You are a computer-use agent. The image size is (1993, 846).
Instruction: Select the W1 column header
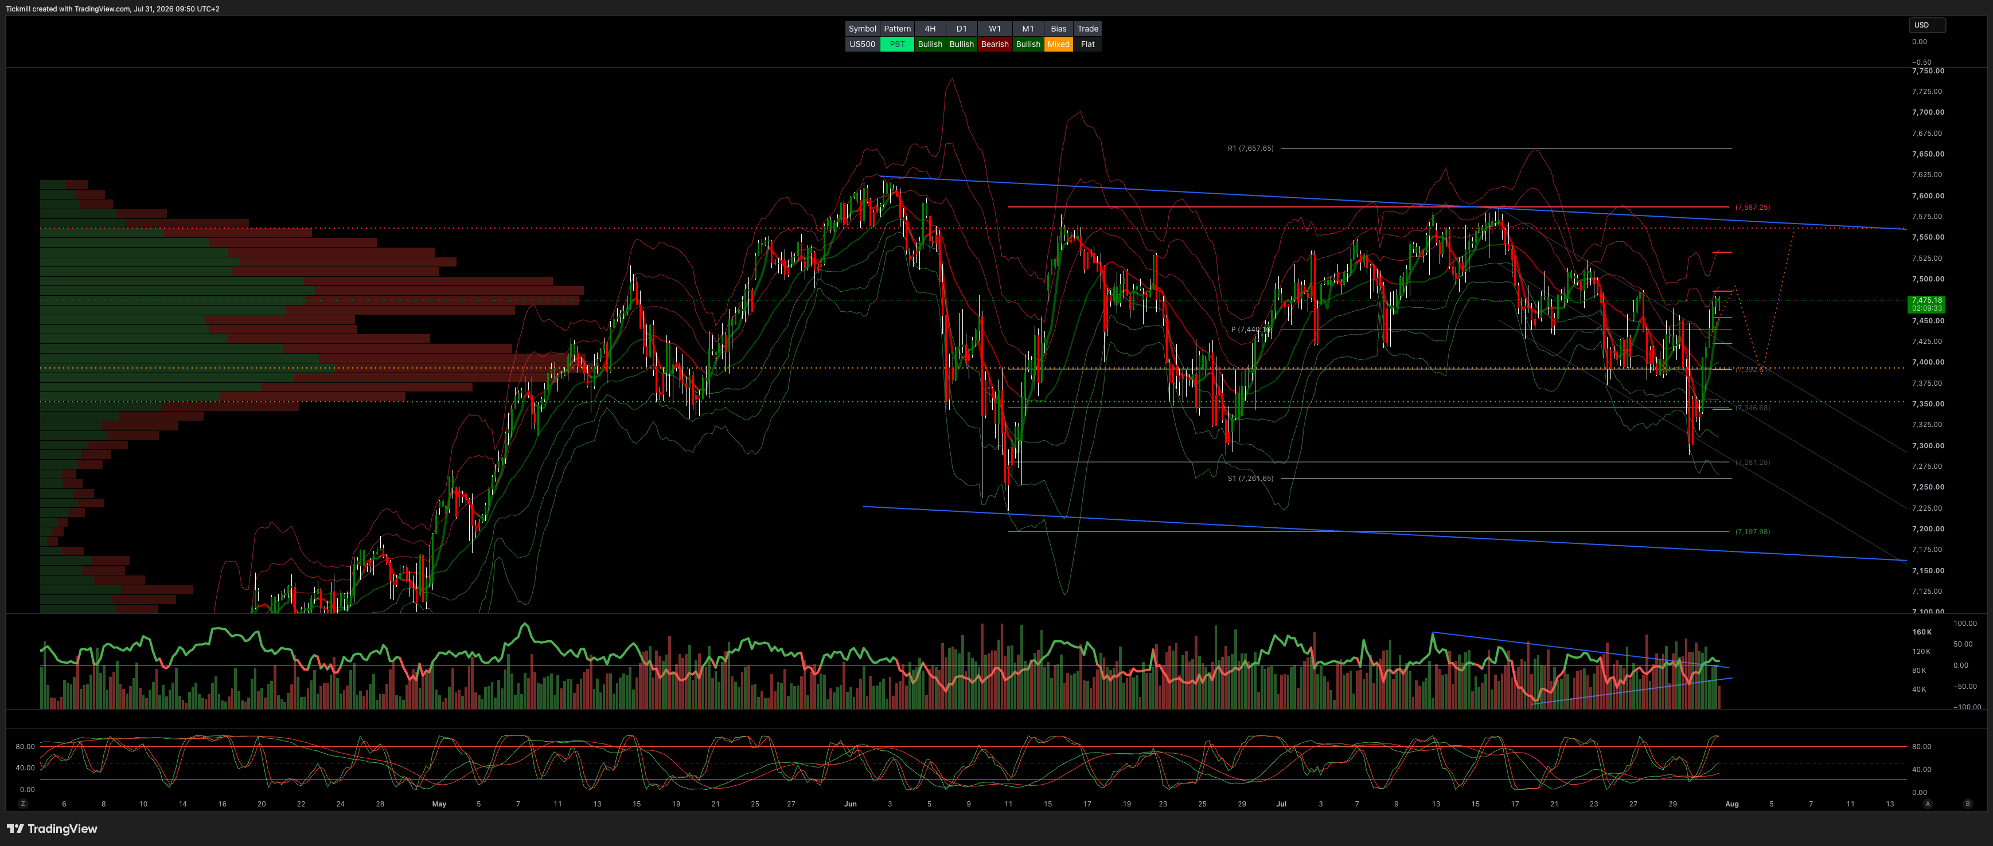994,29
